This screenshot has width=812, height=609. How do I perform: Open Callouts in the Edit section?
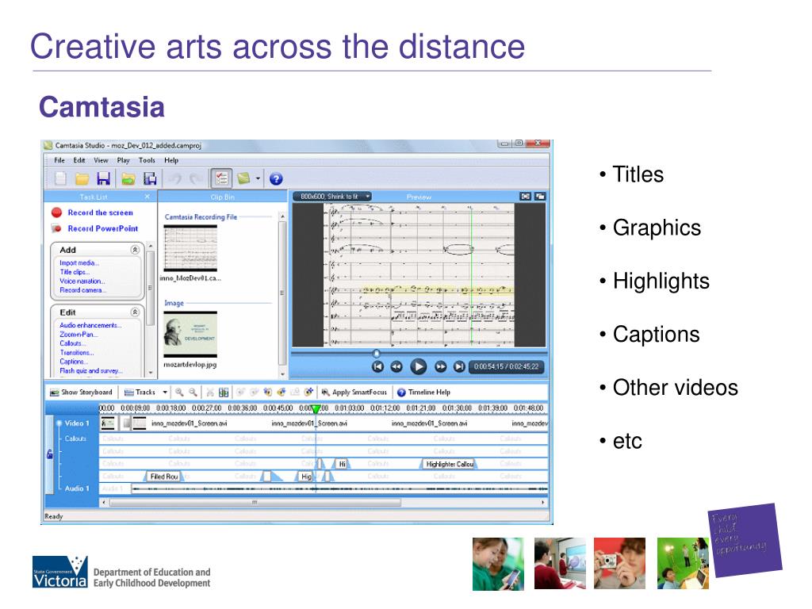click(x=73, y=343)
